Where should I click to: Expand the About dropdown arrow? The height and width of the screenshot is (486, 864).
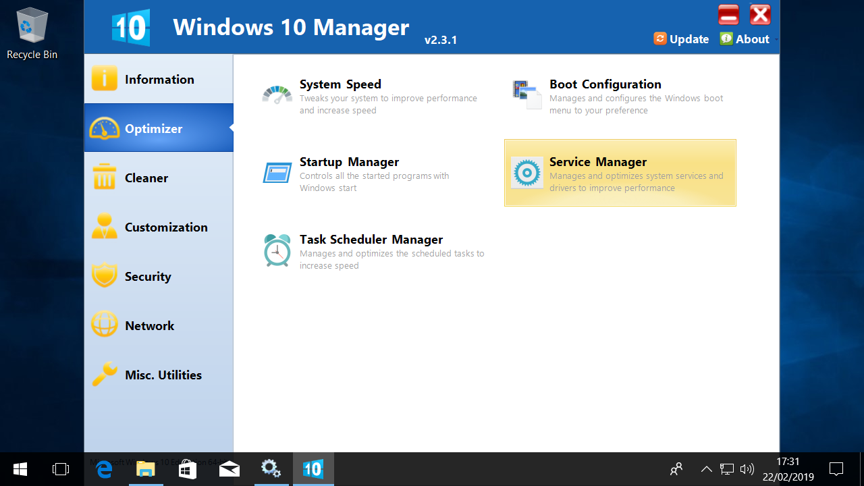(x=775, y=40)
